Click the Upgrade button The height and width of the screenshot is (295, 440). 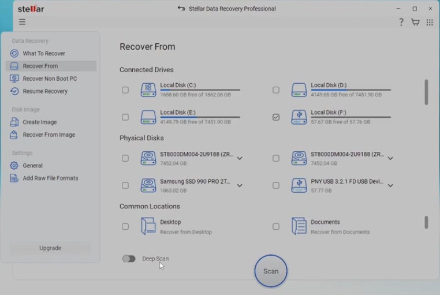(50, 248)
